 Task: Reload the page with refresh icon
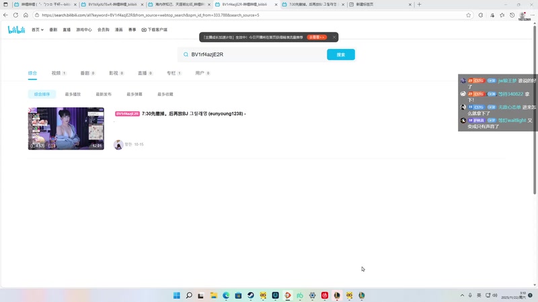click(15, 15)
